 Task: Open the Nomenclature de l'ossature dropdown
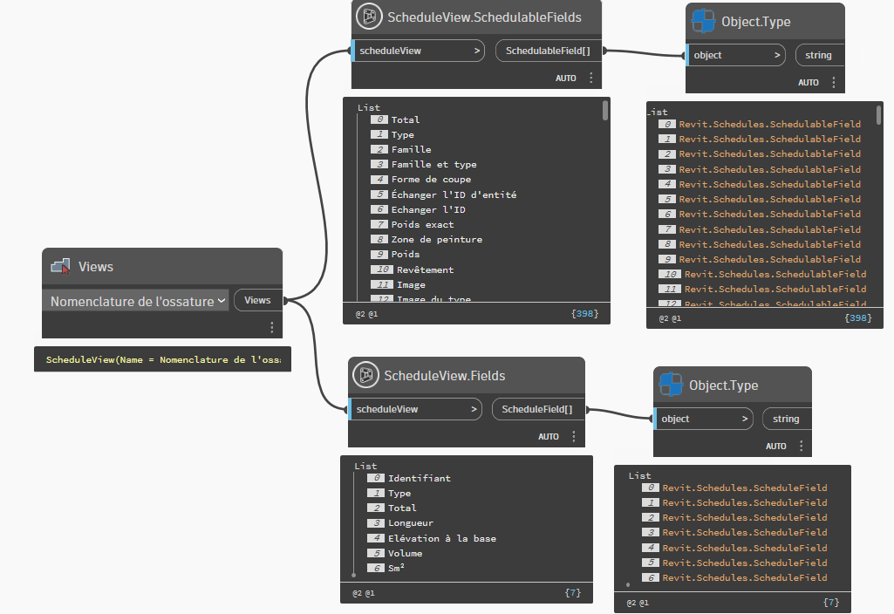135,301
